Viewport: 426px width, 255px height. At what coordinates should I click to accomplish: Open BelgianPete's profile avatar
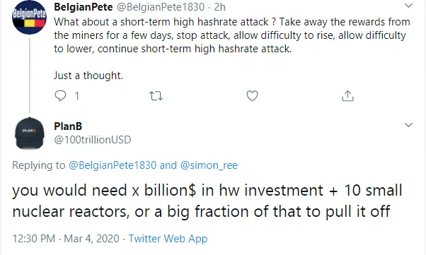coord(29,18)
